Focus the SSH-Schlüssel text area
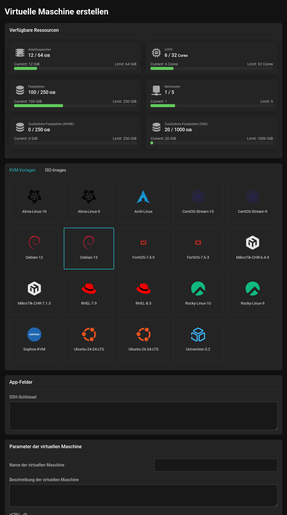The height and width of the screenshot is (515, 287). click(x=143, y=416)
